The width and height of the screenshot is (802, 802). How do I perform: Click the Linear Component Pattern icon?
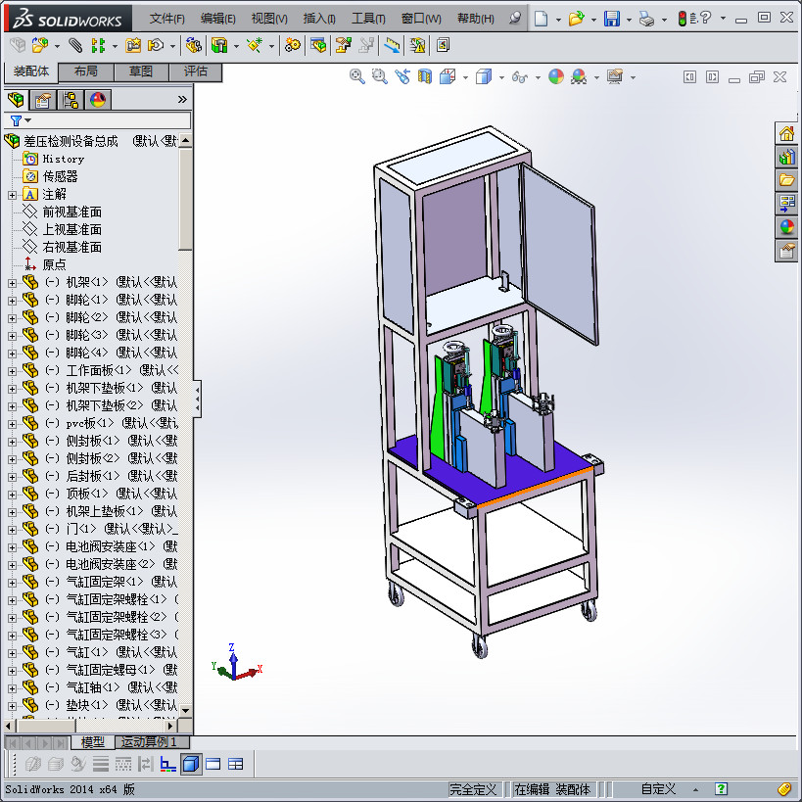[x=98, y=45]
